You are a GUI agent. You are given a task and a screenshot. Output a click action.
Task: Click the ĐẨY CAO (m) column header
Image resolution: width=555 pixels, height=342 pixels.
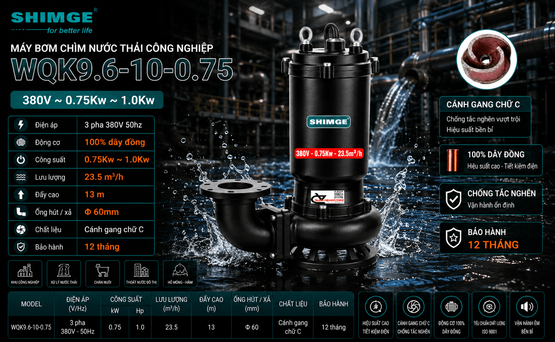point(211,304)
